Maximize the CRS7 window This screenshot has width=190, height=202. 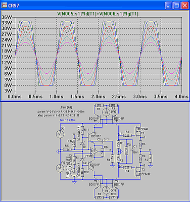click(x=177, y=6)
